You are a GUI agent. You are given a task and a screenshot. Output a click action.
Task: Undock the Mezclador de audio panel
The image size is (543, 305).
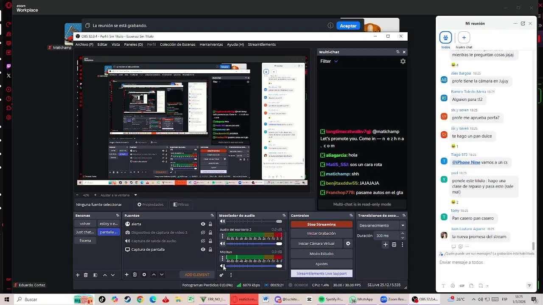tap(284, 216)
